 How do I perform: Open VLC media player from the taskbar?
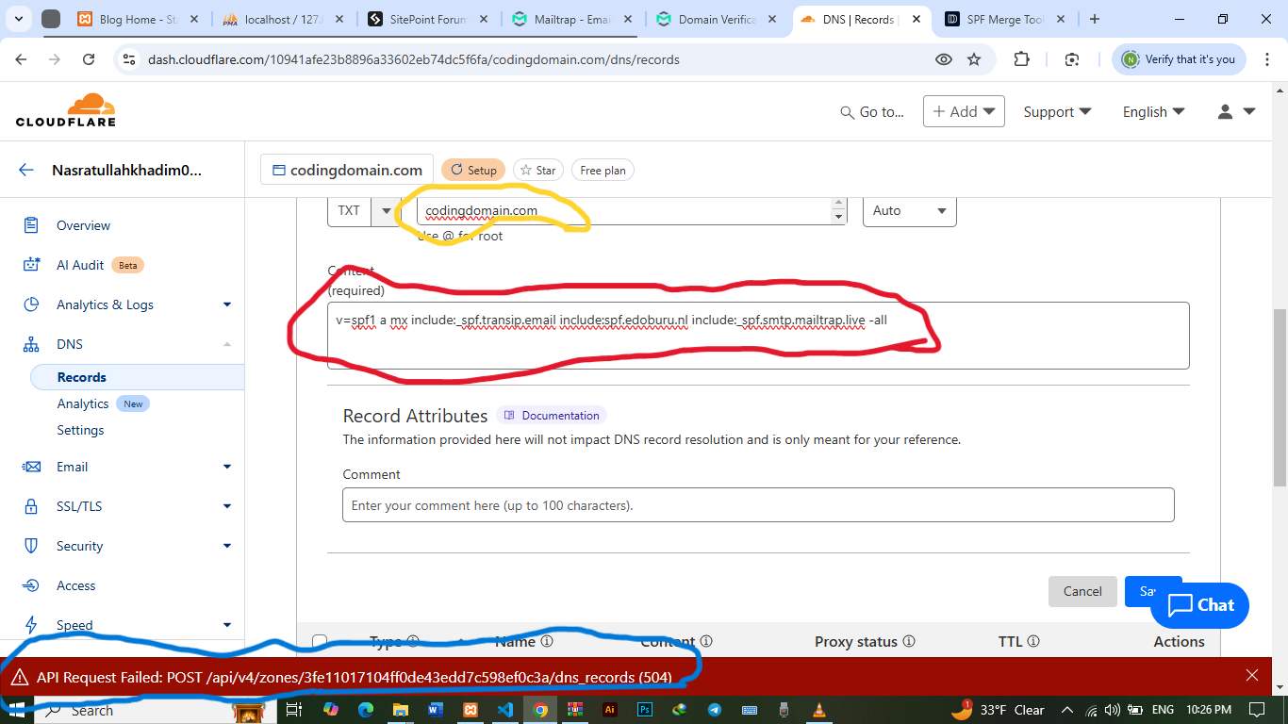click(x=819, y=710)
